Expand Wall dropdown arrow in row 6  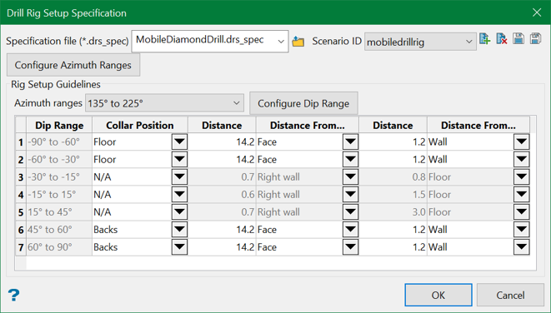tap(522, 230)
